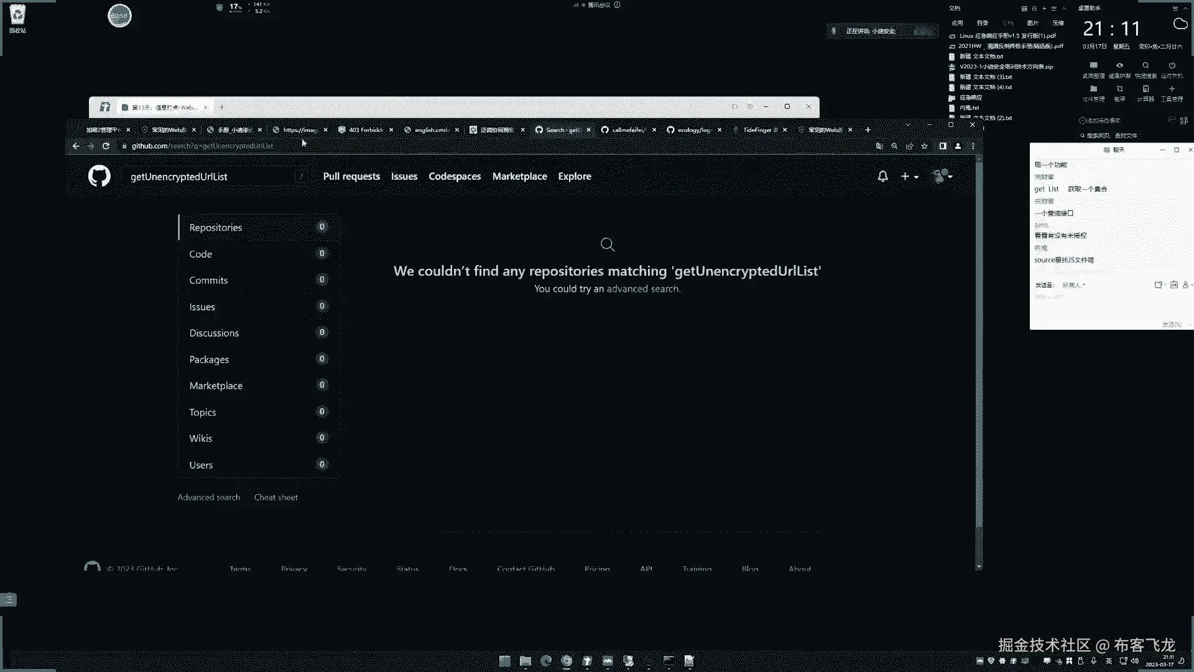Go back with browser back arrow
1194x672 pixels.
point(76,146)
